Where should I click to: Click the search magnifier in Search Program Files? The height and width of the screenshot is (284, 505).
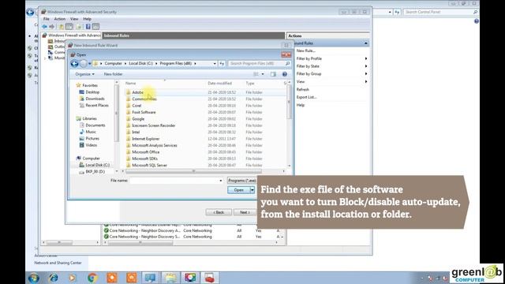287,64
